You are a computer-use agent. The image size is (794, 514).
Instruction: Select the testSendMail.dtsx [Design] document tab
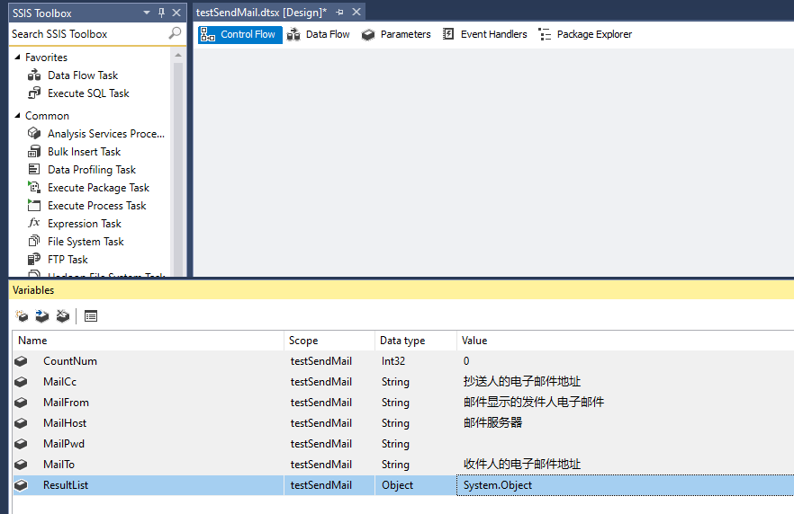click(261, 12)
